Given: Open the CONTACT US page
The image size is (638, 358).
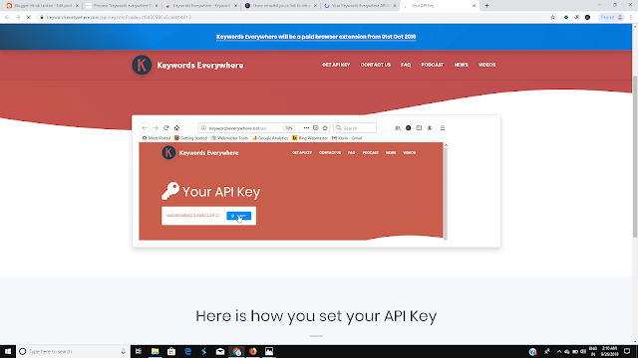Looking at the screenshot, I should tap(376, 65).
